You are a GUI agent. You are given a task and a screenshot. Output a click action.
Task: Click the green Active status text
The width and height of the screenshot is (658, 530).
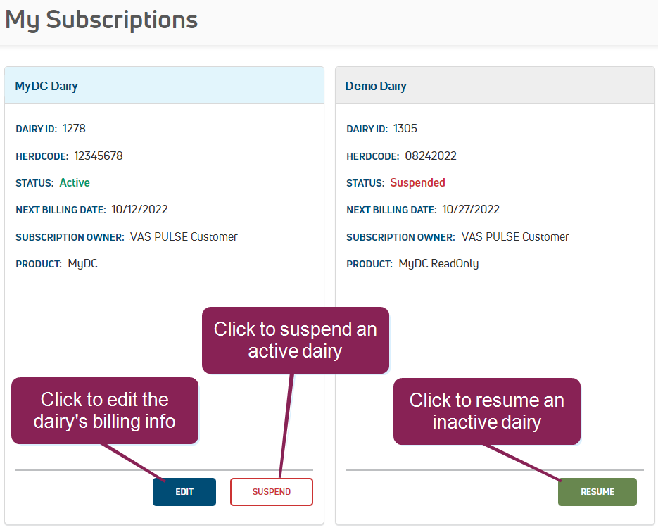pyautogui.click(x=75, y=182)
